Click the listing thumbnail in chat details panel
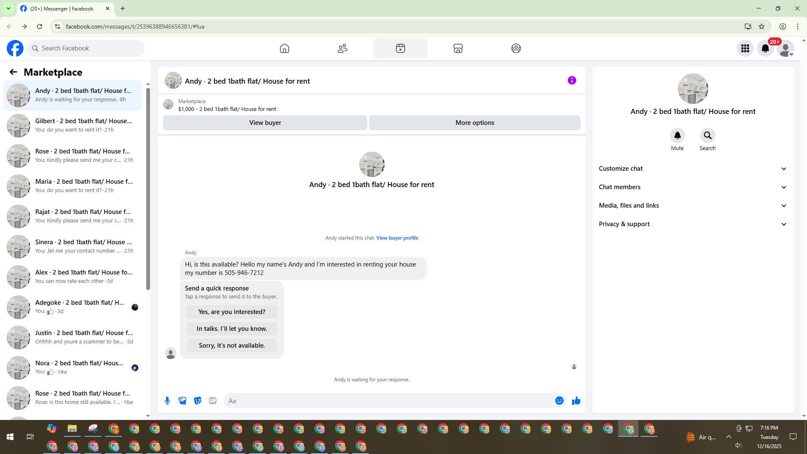The height and width of the screenshot is (454, 807). (693, 89)
